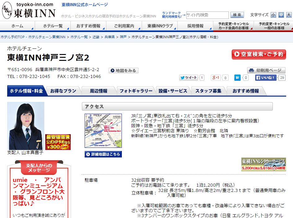Click the アクセス section header
The image size is (293, 218).
click(x=177, y=107)
